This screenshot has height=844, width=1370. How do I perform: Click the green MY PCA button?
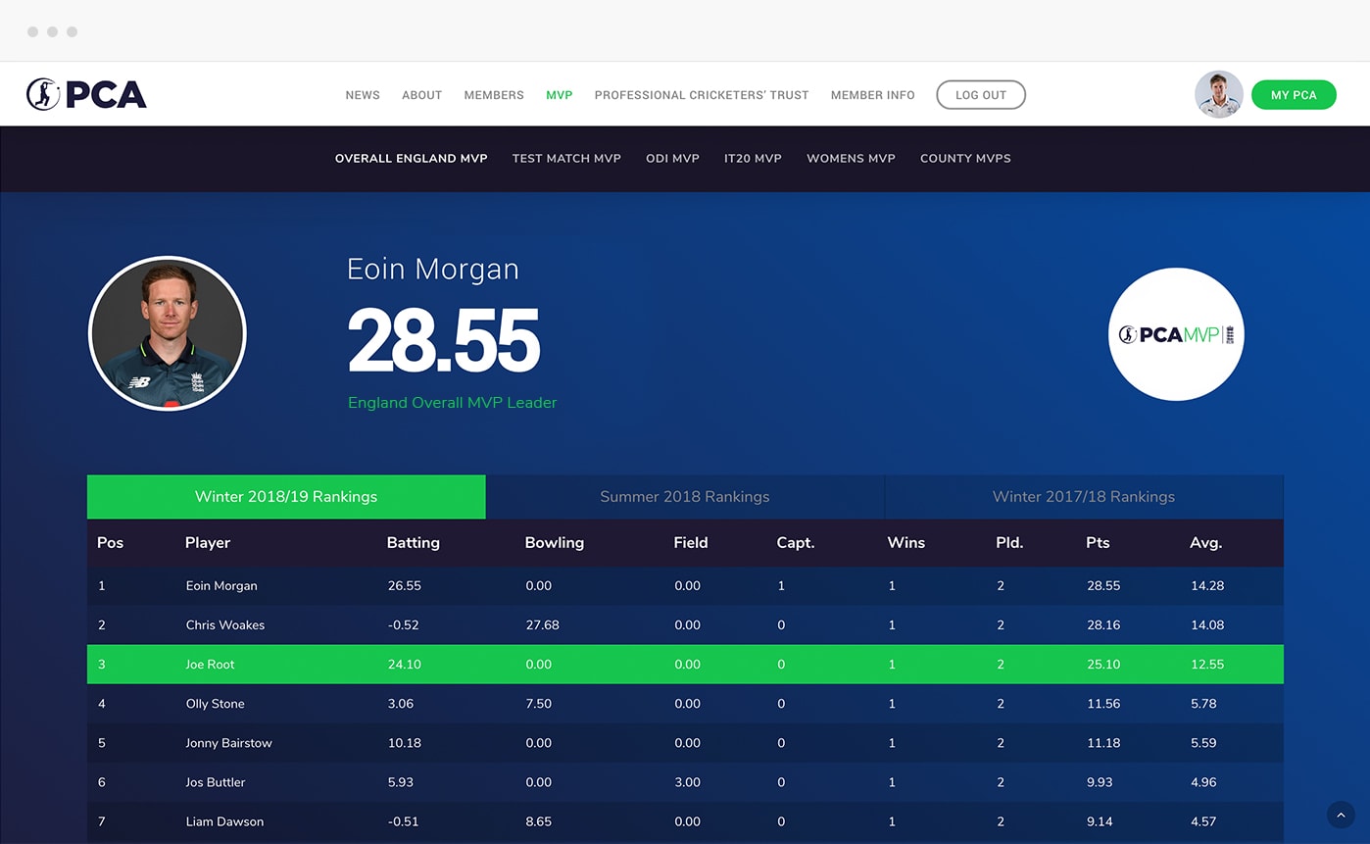(x=1294, y=94)
